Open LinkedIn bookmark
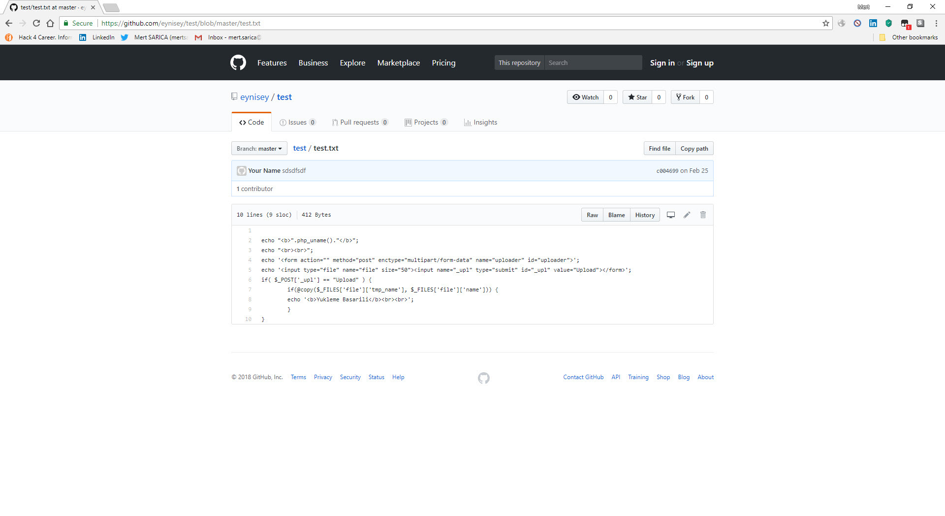 tap(97, 37)
